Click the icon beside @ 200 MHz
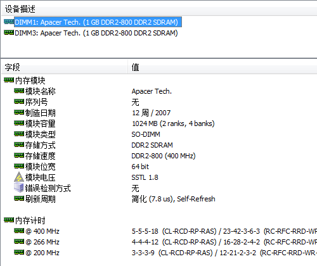317x266 pixels. [x=19, y=252]
